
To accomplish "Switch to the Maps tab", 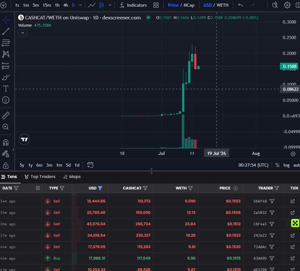I will pos(72,177).
